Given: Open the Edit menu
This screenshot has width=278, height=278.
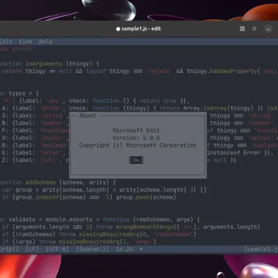Looking at the screenshot, I should point(6,42).
